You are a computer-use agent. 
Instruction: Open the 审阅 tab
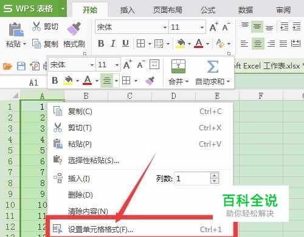pyautogui.click(x=283, y=10)
